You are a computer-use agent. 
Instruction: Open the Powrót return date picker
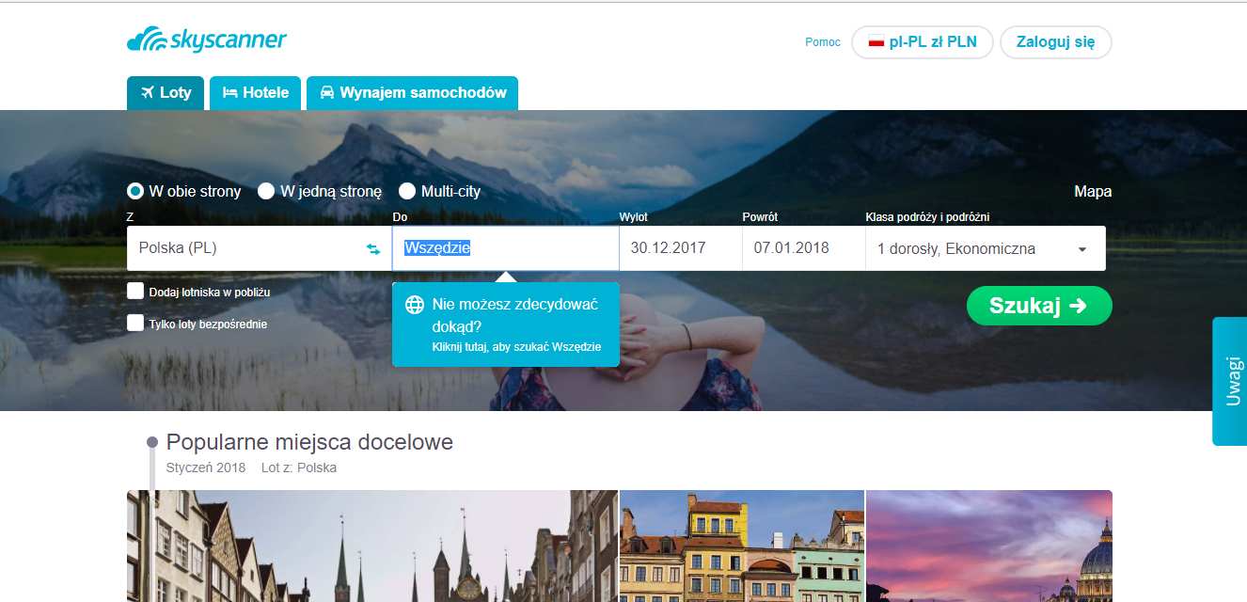pos(803,248)
